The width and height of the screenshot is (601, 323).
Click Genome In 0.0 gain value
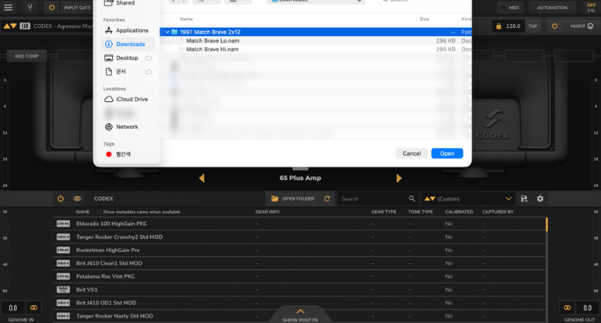[x=13, y=307]
